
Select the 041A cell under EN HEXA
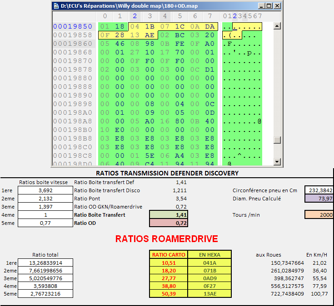[x=209, y=263]
